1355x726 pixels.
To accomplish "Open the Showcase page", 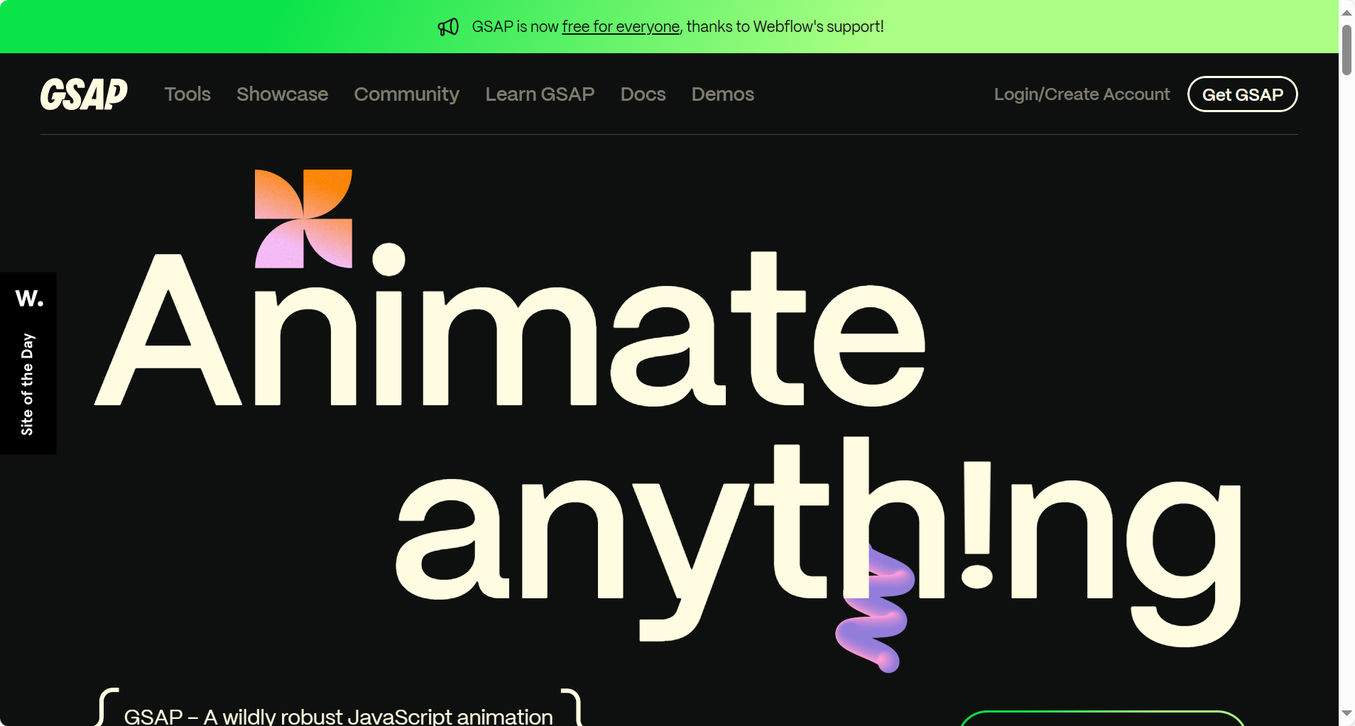I will pyautogui.click(x=282, y=94).
